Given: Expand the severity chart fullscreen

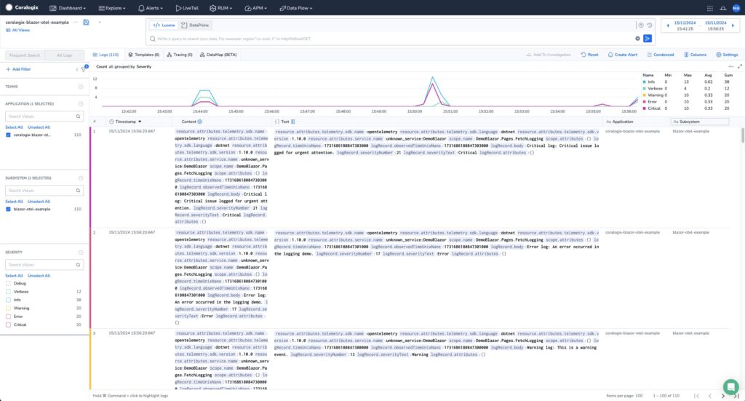Looking at the screenshot, I should coord(740,66).
